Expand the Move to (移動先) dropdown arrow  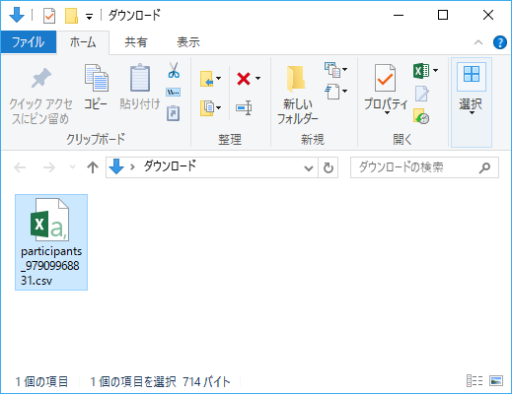click(x=219, y=79)
